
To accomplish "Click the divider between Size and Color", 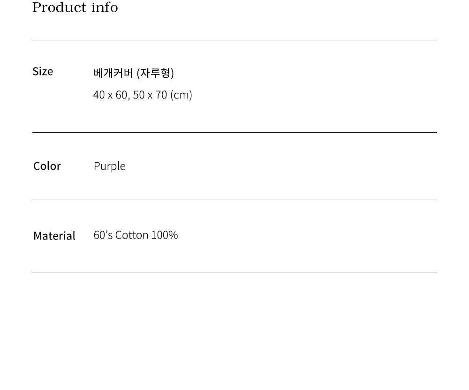I will point(234,133).
